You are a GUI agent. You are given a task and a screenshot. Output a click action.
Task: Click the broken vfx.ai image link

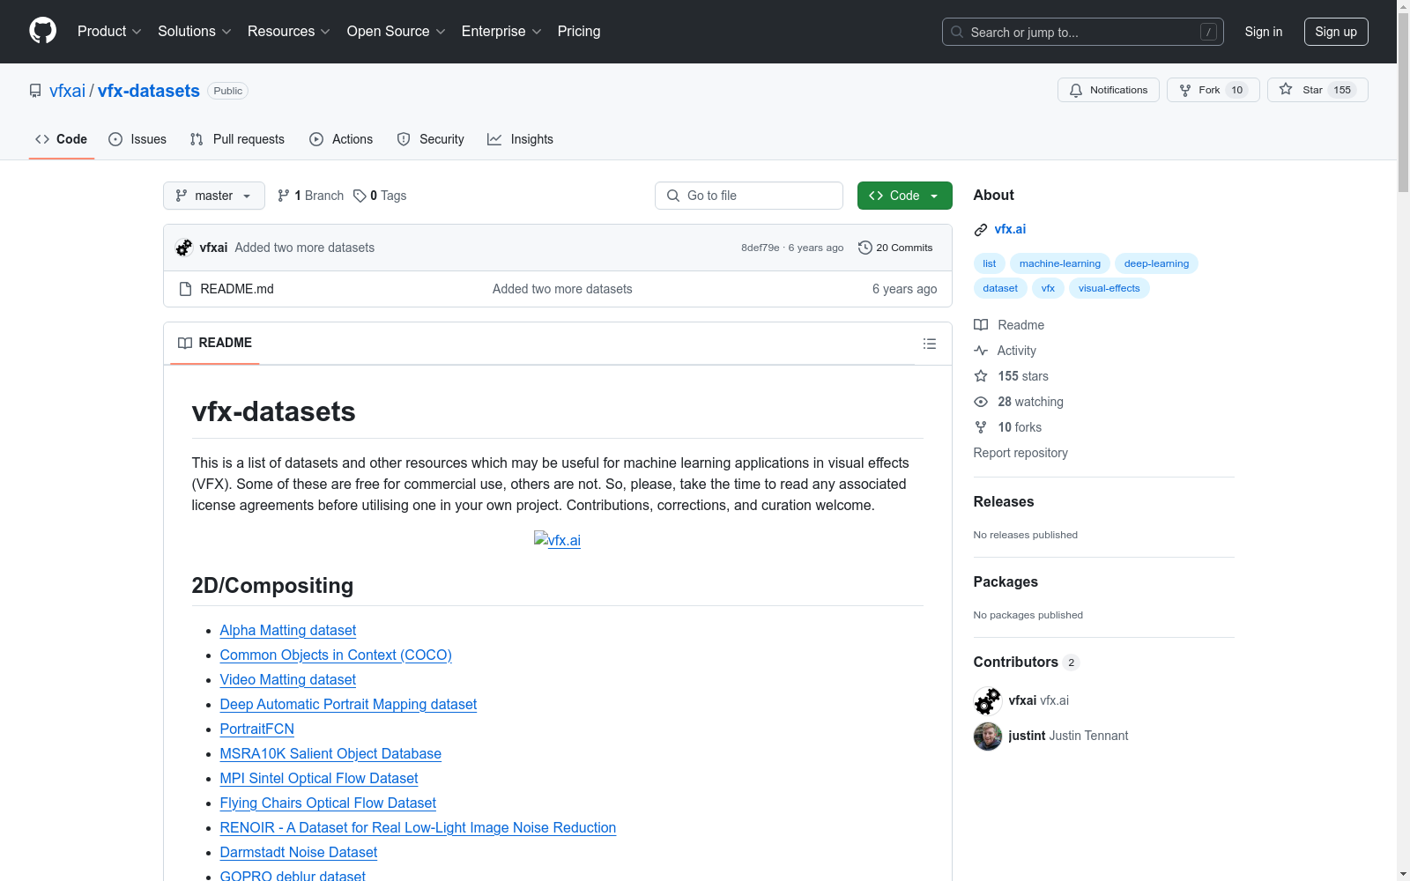click(x=557, y=540)
